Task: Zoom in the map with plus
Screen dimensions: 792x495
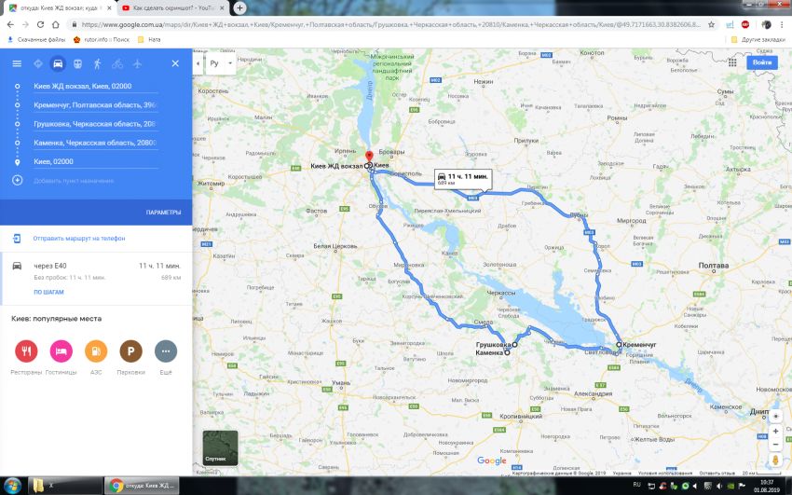Action: coord(775,432)
